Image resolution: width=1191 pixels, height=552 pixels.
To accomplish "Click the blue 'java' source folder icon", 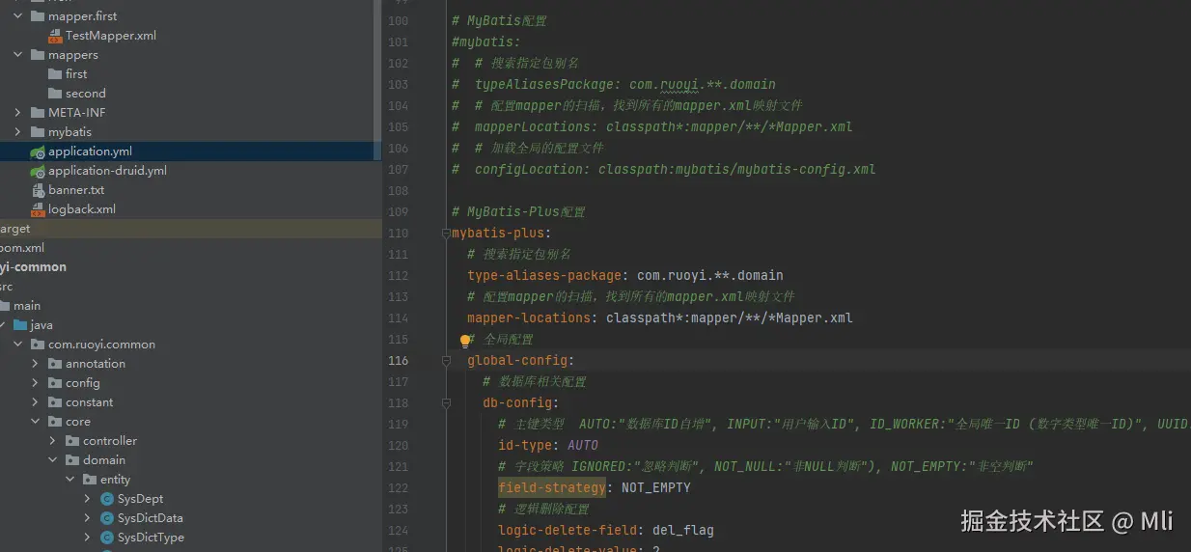I will coord(20,325).
